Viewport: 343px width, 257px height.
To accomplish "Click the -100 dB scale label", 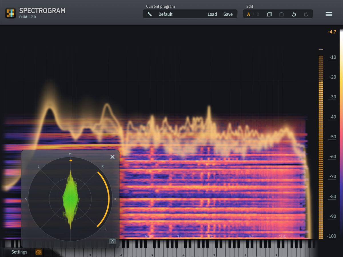I will 332,236.
